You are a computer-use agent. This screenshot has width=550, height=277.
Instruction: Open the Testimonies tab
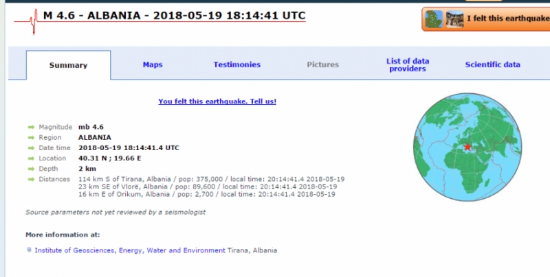coord(237,64)
